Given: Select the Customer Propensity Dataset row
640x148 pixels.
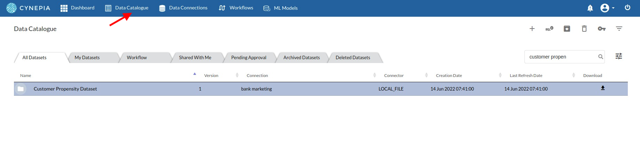Looking at the screenshot, I should 321,89.
